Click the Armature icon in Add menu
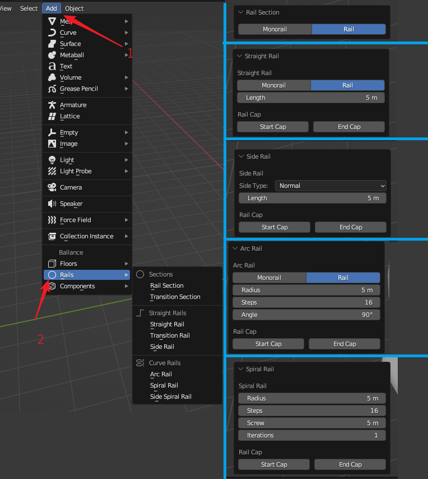Screen dimensions: 428x479 point(52,105)
